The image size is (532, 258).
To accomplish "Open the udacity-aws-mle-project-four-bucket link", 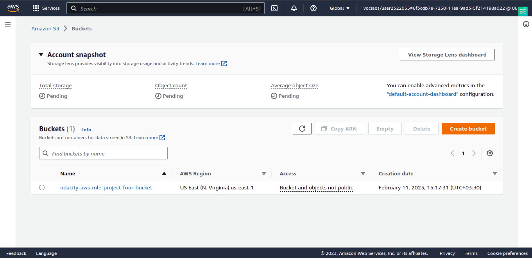I will point(106,187).
